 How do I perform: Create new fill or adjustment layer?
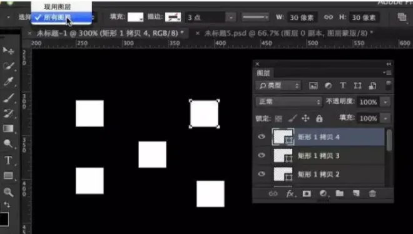(x=323, y=194)
